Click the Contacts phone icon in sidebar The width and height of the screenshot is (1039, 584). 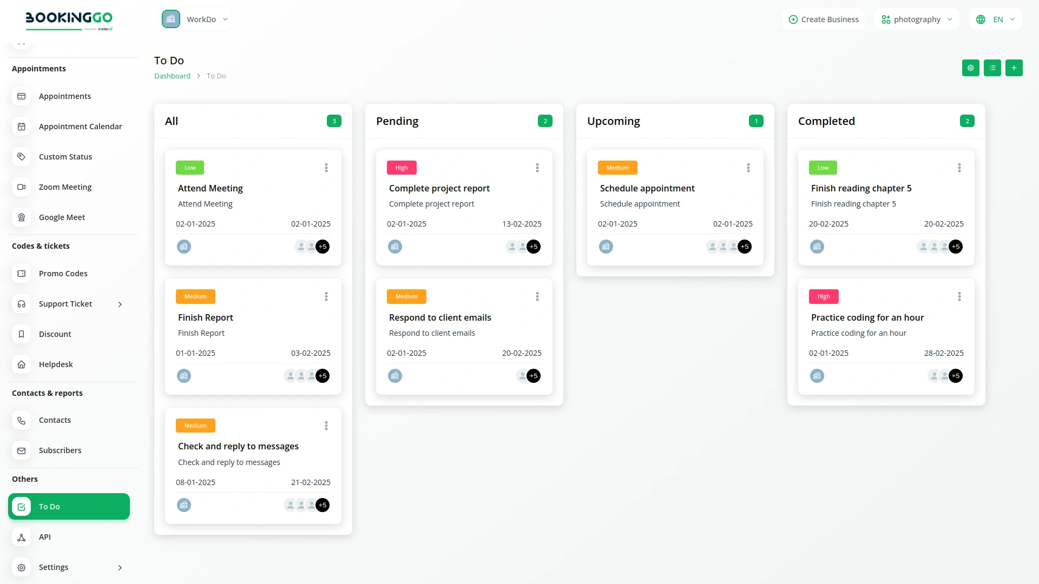click(x=22, y=420)
